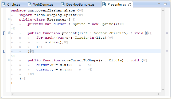171x99 pixels.
Task: Maximize the editor area
Action: (x=165, y=4)
